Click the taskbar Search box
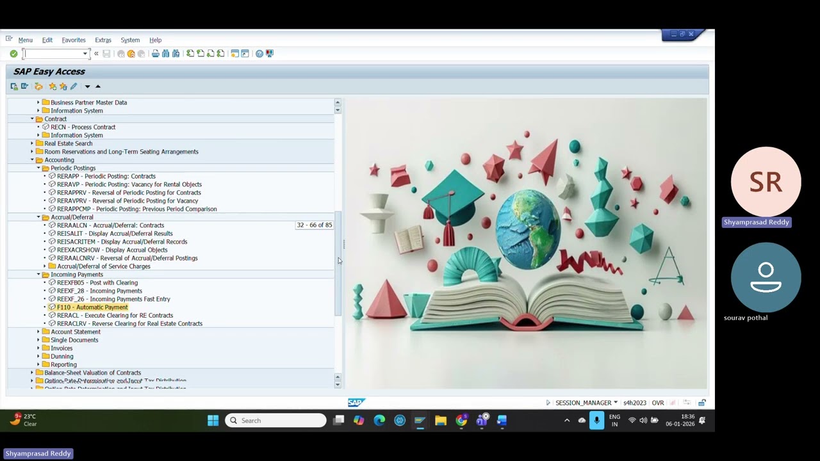This screenshot has width=820, height=461. (276, 421)
